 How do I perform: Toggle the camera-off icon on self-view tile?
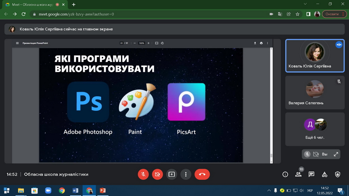pyautogui.click(x=316, y=154)
